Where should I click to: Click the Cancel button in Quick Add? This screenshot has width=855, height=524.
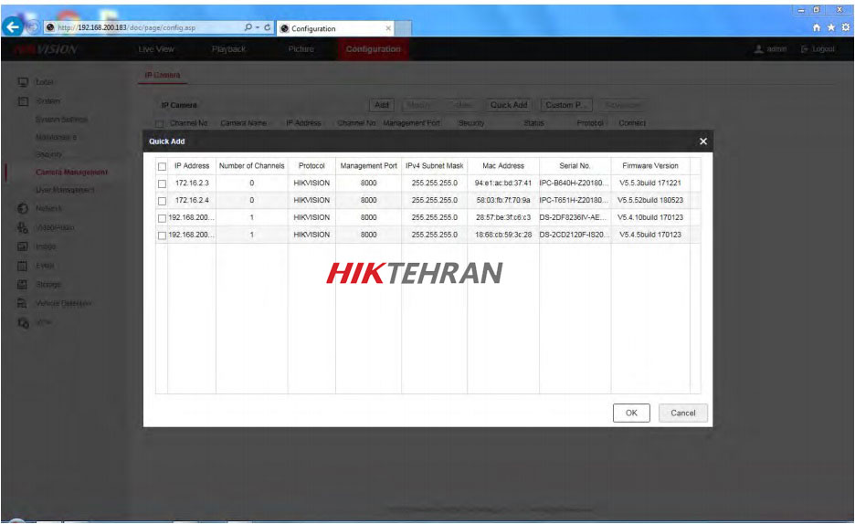click(x=682, y=413)
